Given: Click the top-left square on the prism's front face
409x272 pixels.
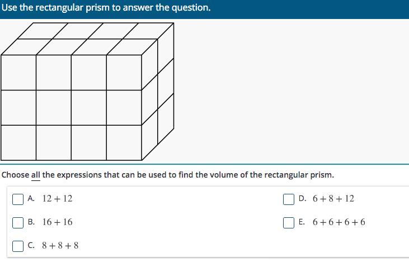Looking at the screenshot, I should (x=18, y=72).
